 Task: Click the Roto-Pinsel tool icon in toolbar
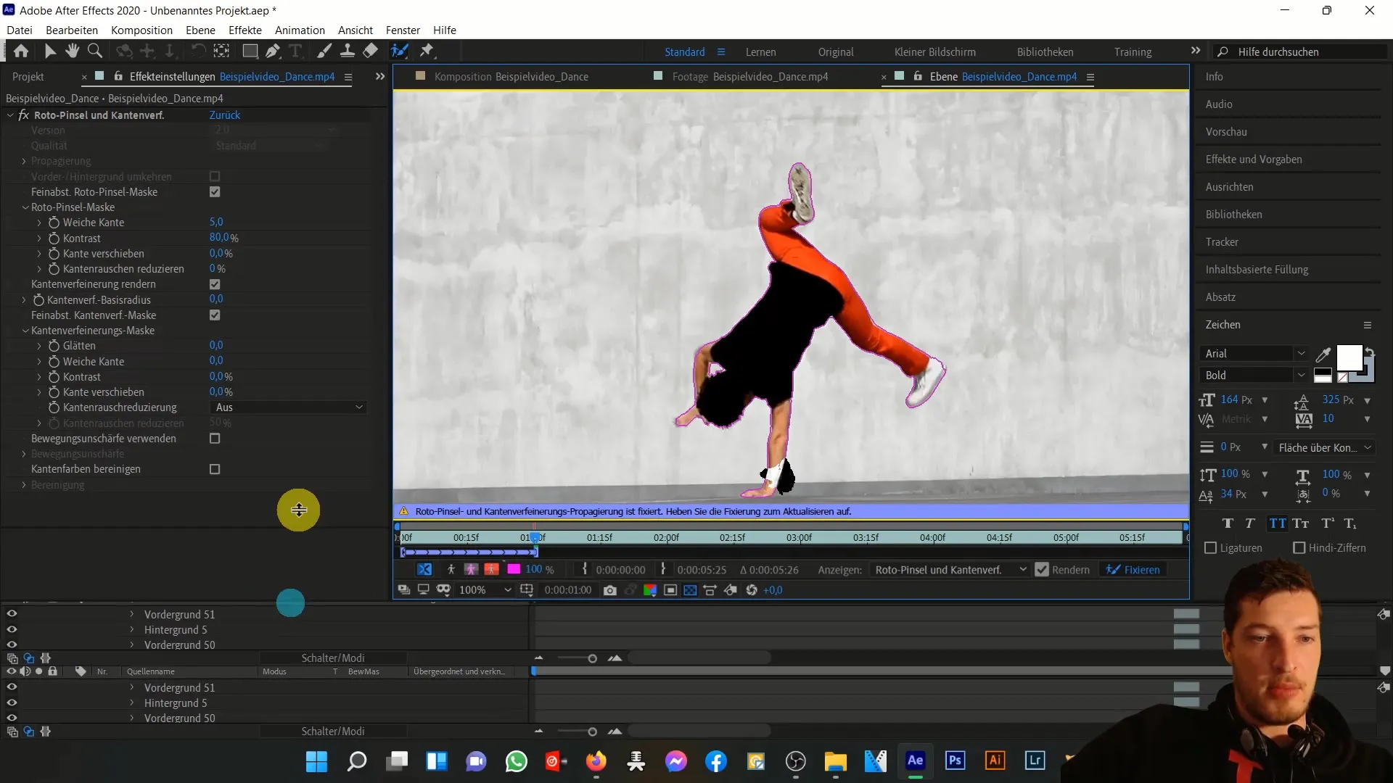coord(400,51)
